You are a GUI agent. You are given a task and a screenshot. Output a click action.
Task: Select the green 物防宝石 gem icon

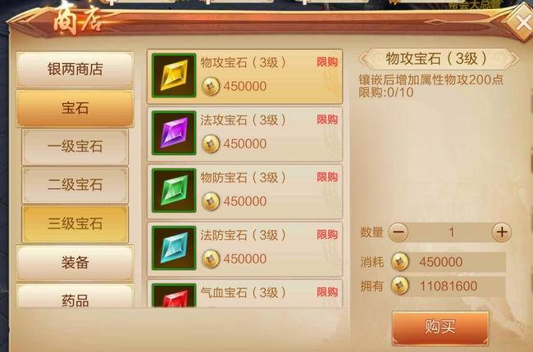174,191
